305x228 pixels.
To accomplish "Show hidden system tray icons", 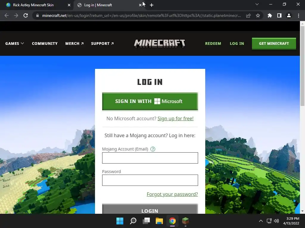I will click(261, 221).
